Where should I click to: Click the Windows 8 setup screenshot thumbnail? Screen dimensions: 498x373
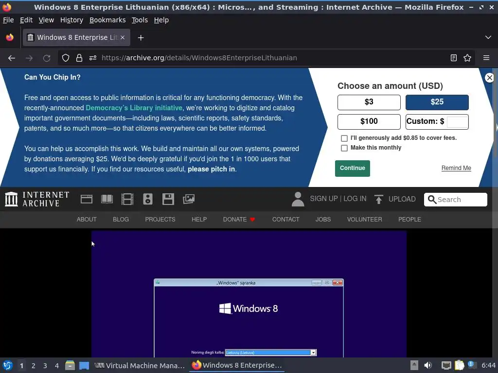(249, 294)
